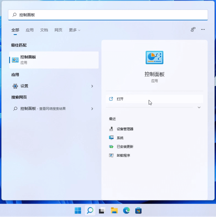The height and width of the screenshot is (217, 216).
Task: Click the 打开 external-link icon
Action: pos(111,99)
